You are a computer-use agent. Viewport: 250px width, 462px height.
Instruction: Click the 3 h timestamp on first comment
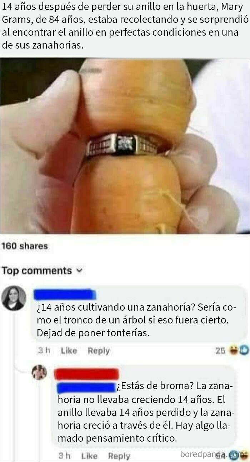pos(43,351)
